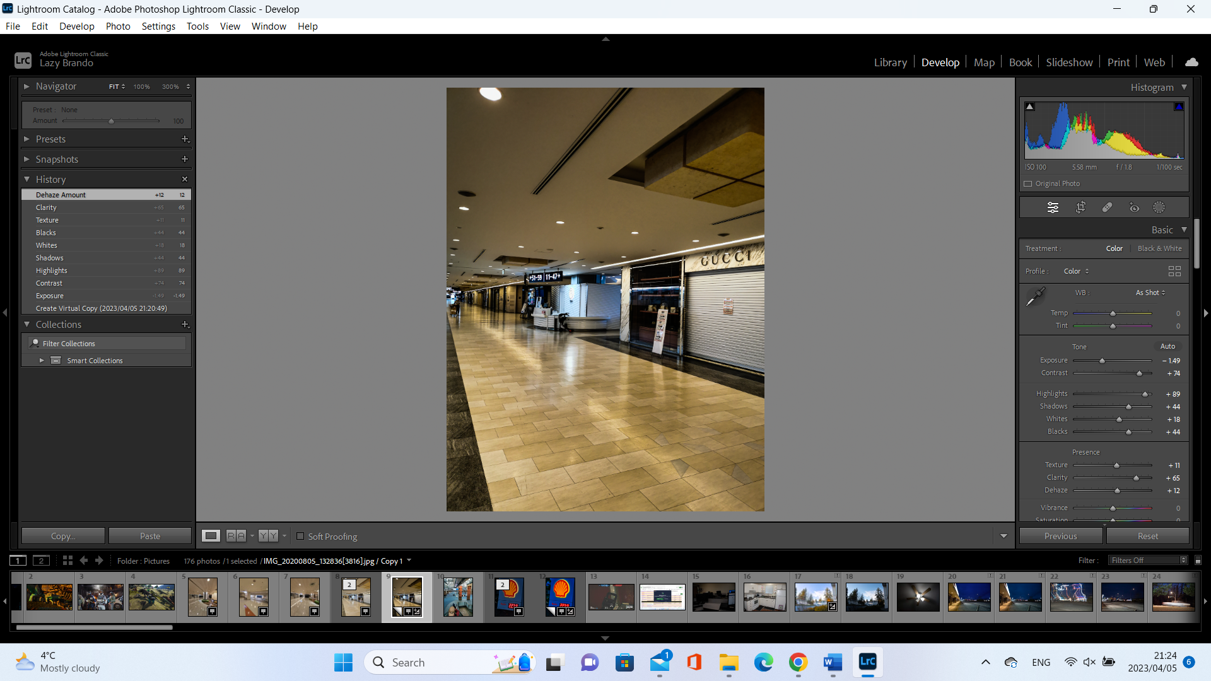Viewport: 1211px width, 681px height.
Task: Open the WB As Shot dropdown
Action: [x=1150, y=293]
